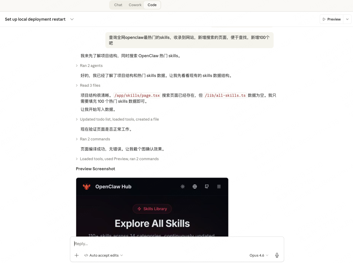The width and height of the screenshot is (353, 263).
Task: Open the GitHub icon in the OpenClaw Hub toolbar
Action: point(207,186)
